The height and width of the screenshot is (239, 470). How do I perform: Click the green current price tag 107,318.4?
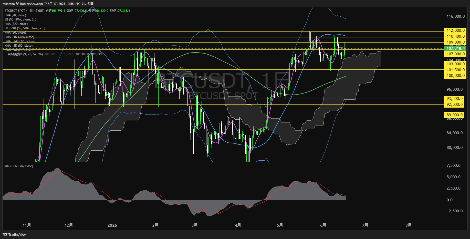pos(455,48)
